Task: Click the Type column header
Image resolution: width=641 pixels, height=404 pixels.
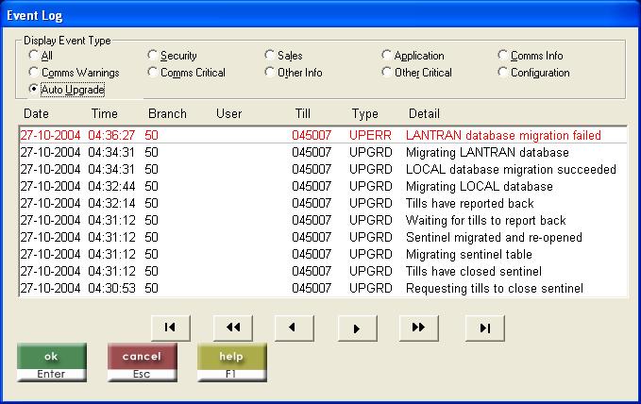Action: pos(365,113)
